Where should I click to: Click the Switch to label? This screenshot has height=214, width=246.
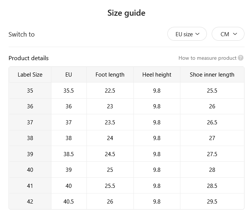point(22,34)
